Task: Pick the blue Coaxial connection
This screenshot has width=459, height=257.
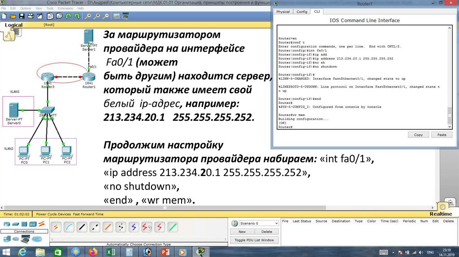Action: click(134, 227)
